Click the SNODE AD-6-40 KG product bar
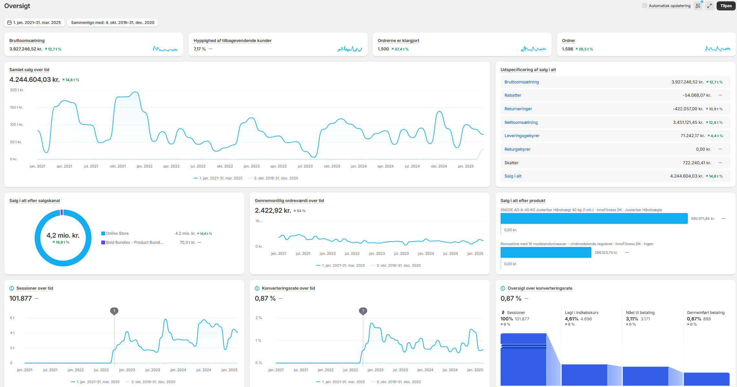The image size is (737, 387). tap(594, 219)
